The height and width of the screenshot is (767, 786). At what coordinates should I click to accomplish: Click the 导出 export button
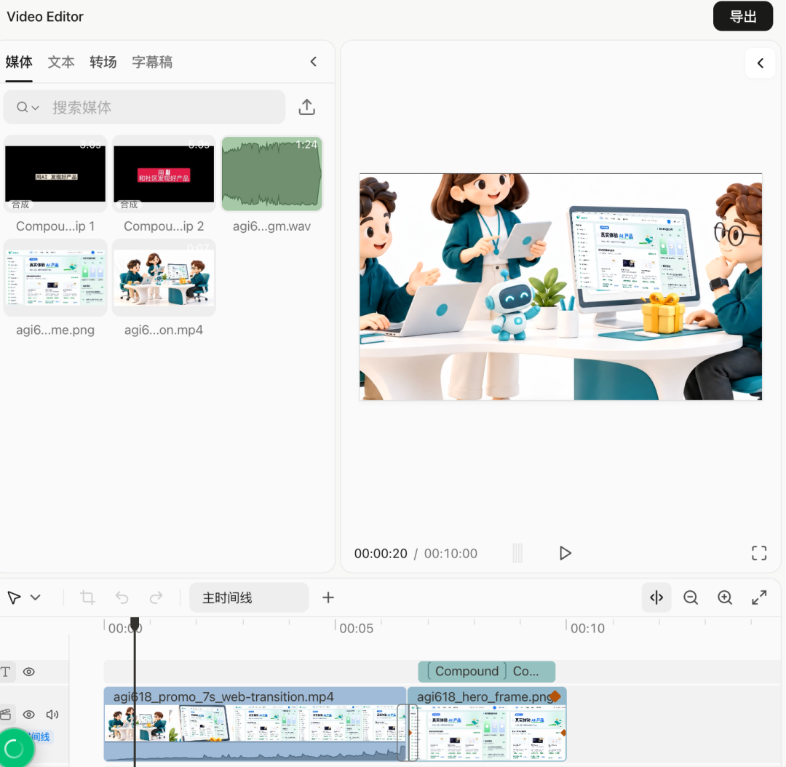[743, 17]
